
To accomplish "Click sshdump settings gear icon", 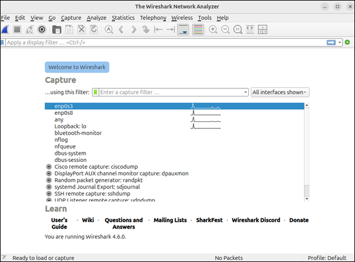I will (x=49, y=194).
